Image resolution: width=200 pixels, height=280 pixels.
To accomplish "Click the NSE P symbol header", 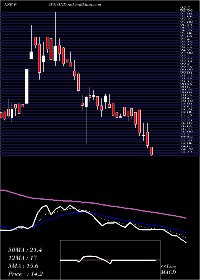I will (x=10, y=5).
